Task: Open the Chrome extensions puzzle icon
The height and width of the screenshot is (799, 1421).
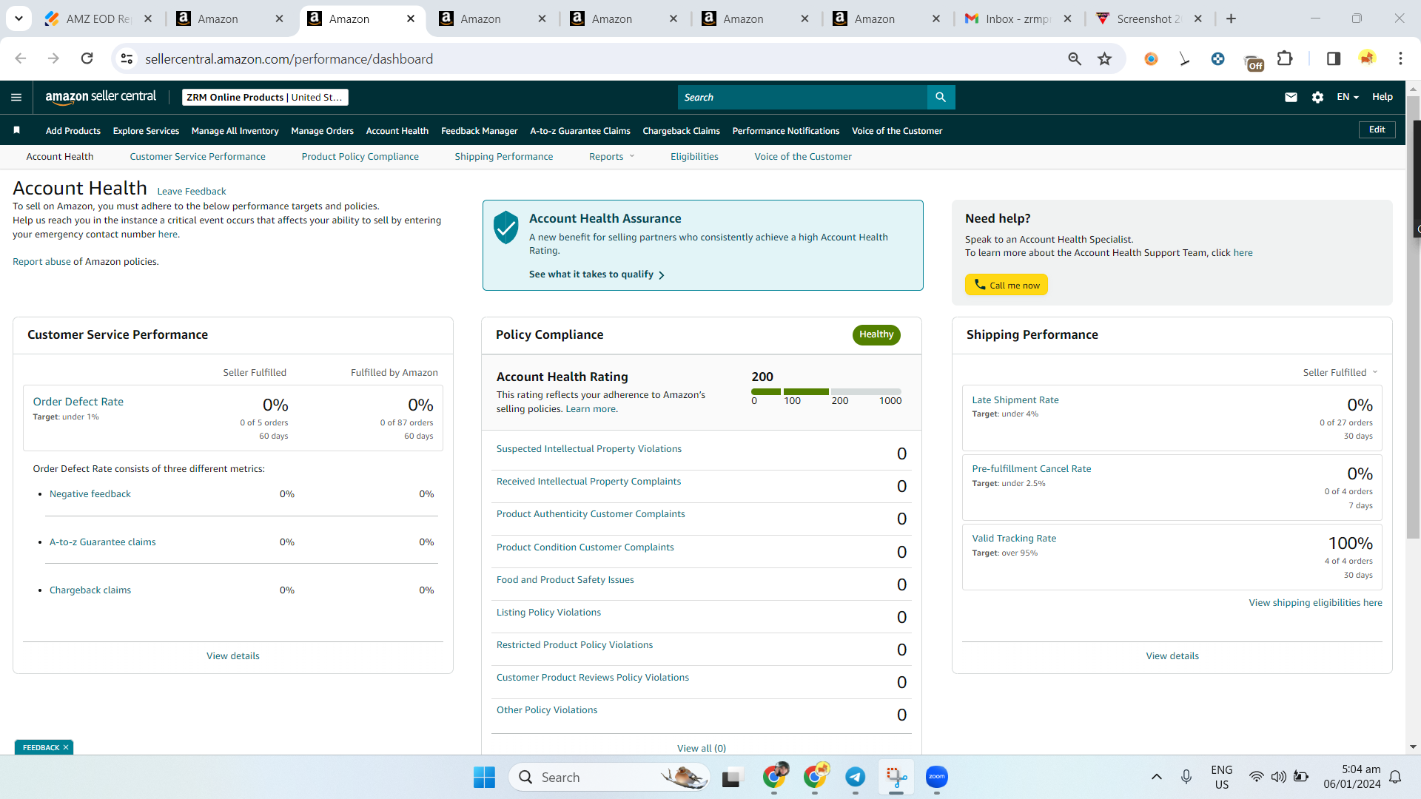Action: (x=1286, y=58)
